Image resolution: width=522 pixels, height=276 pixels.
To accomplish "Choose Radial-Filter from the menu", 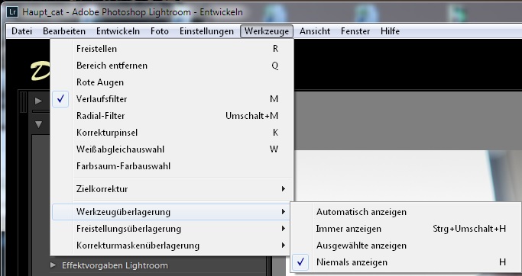I will click(x=172, y=116).
